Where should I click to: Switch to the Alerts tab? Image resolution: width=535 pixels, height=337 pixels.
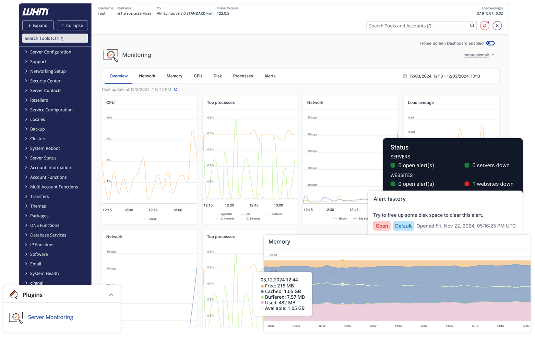coord(270,76)
